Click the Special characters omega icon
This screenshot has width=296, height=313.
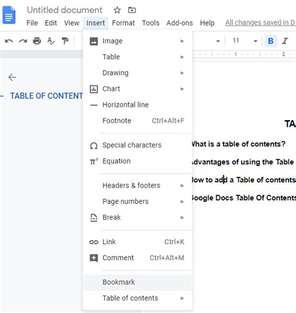pos(94,146)
